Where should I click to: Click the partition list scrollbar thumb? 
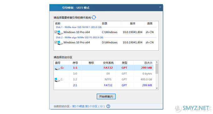[x=157, y=69]
